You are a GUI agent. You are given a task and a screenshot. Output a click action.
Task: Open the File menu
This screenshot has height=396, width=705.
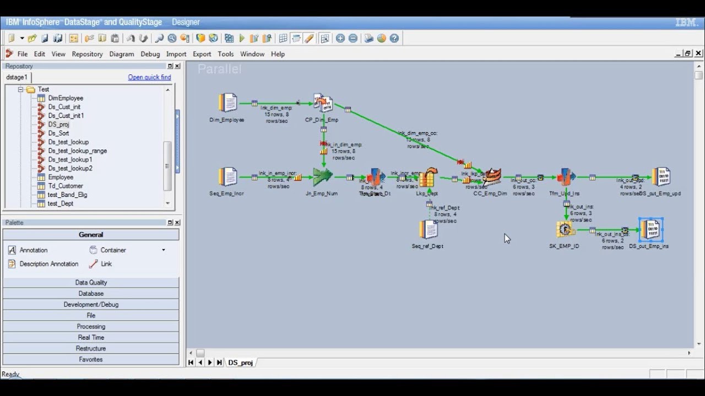23,54
